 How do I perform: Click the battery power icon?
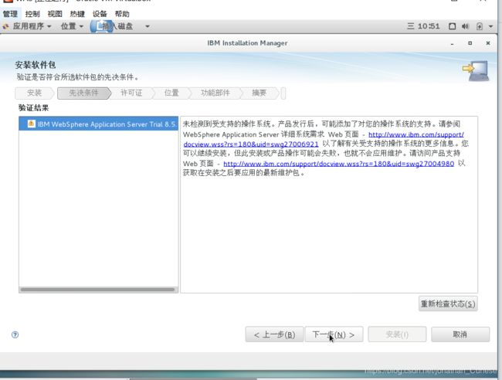480,26
